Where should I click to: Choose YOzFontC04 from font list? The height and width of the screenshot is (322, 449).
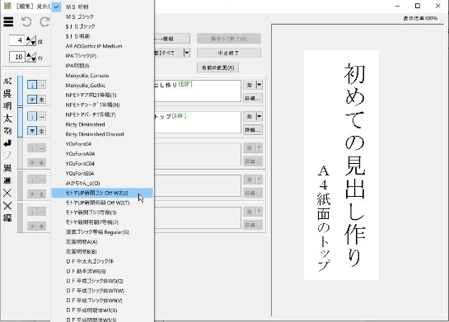click(102, 163)
